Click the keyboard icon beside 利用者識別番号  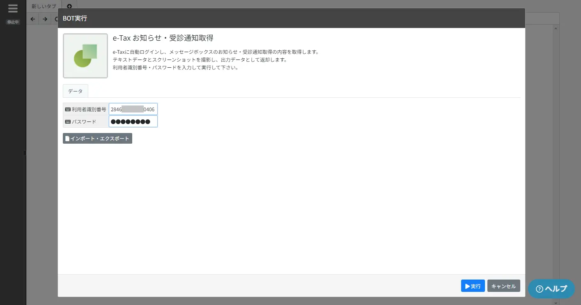68,110
